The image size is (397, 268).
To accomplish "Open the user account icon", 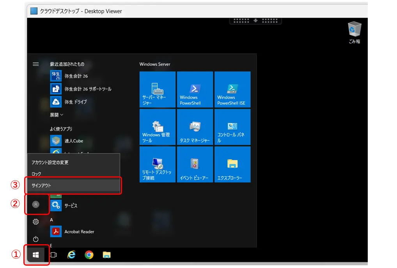I will (35, 204).
